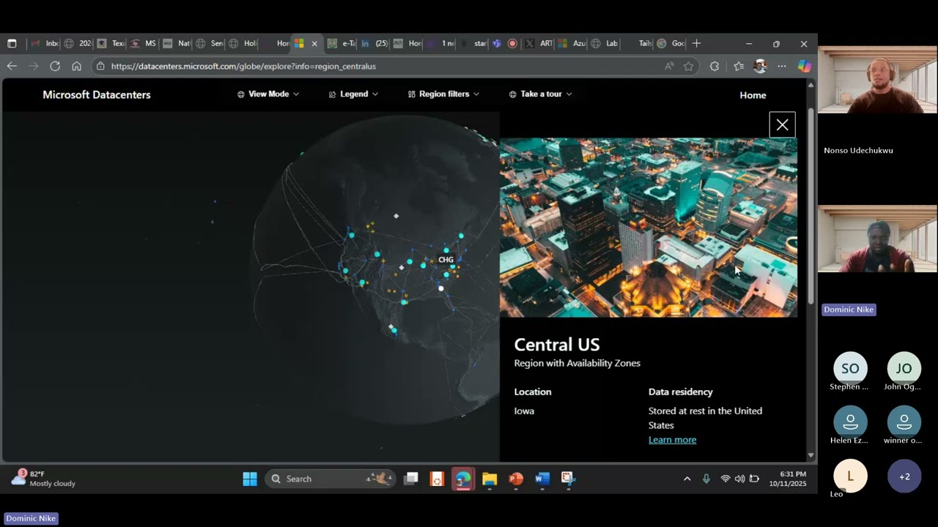Switch to the LinkedIn (25) tab
The height and width of the screenshot is (527, 938).
[374, 43]
